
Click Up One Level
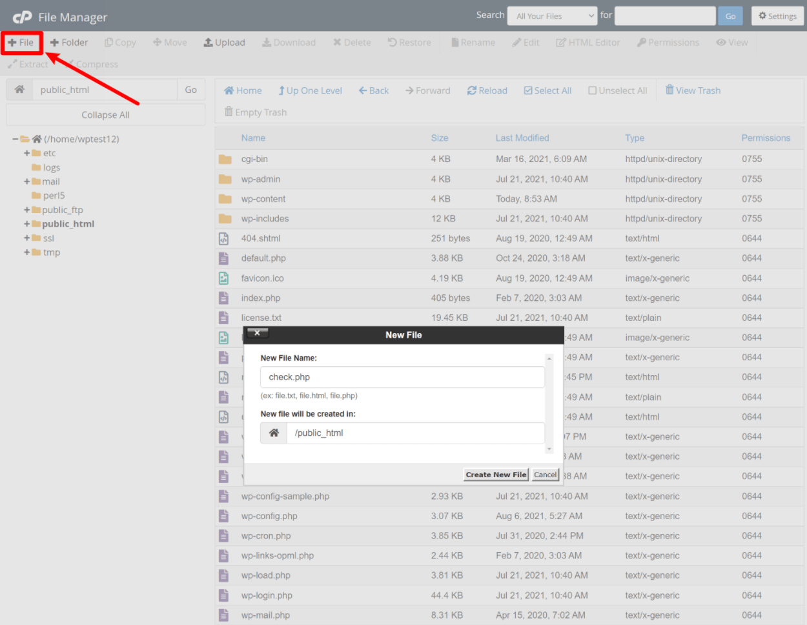tap(310, 90)
